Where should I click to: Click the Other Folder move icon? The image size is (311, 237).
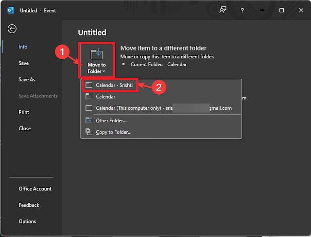click(x=89, y=120)
